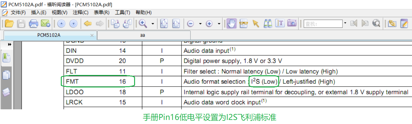The width and height of the screenshot is (412, 124).
Task: Click the find next icon
Action: click(365, 23)
